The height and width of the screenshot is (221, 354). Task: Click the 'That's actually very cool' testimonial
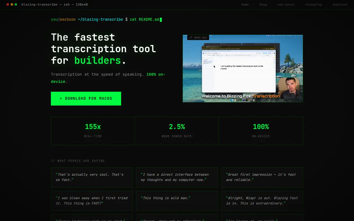point(92,177)
